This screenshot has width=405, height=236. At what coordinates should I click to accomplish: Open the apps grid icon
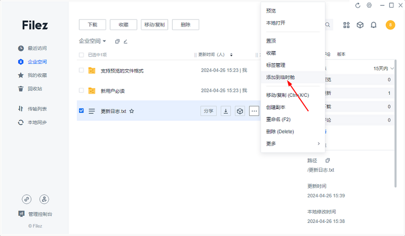tap(347, 25)
